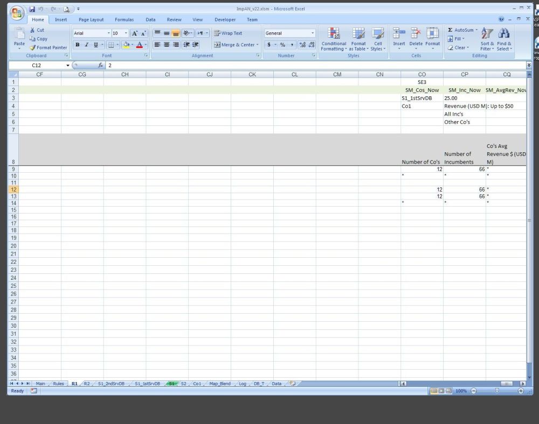
Task: Click the Increase Font Size icon
Action: coord(134,33)
